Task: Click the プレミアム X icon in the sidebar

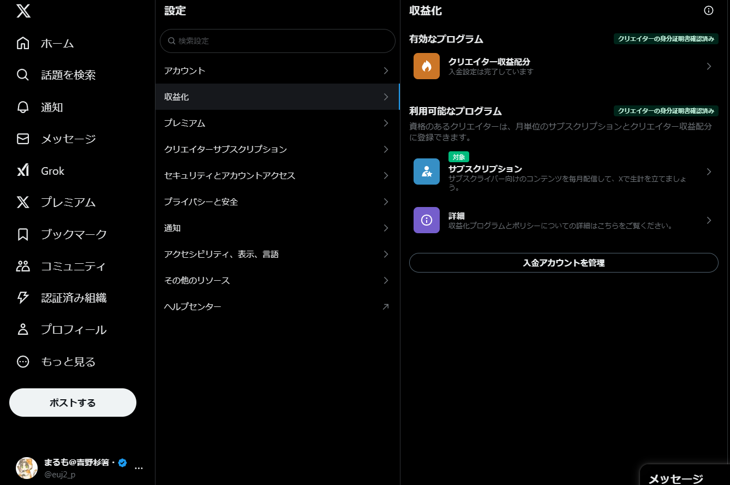Action: coord(23,203)
